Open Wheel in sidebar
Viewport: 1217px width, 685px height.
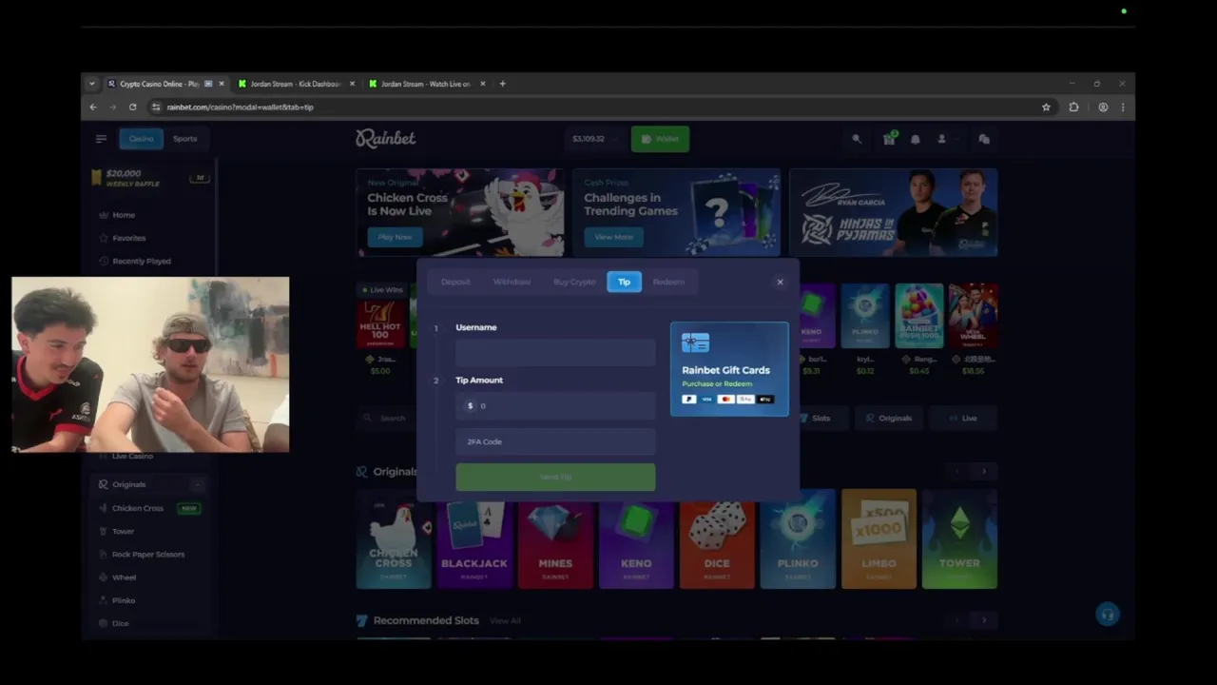click(x=124, y=577)
